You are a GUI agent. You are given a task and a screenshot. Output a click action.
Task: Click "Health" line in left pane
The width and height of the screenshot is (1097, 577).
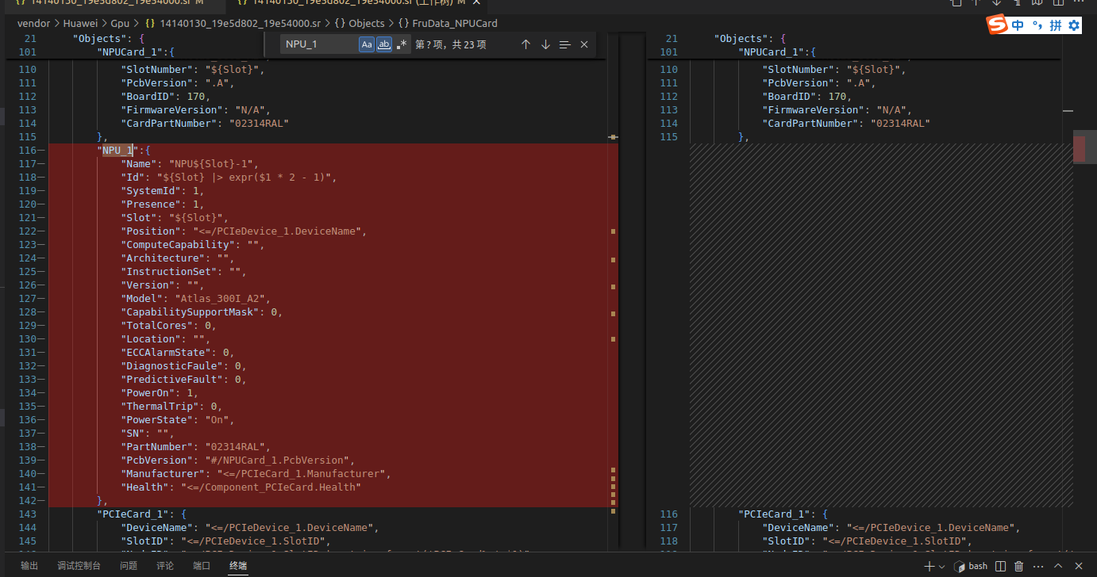click(241, 487)
